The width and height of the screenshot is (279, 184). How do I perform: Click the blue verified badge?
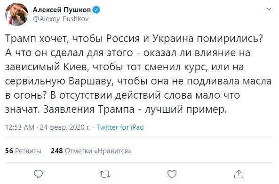click(96, 10)
